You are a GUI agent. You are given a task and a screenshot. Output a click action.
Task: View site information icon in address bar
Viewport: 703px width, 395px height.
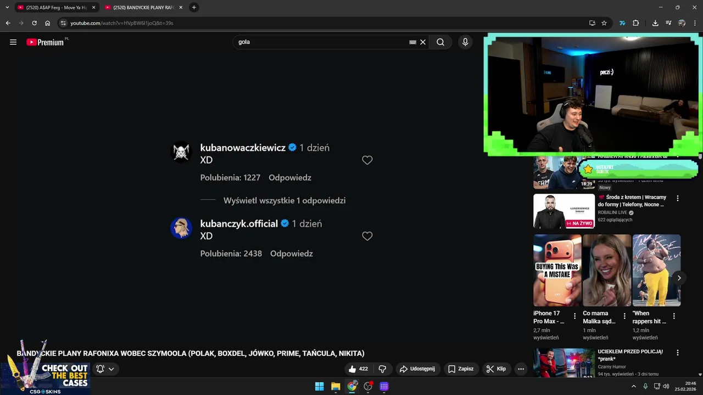(x=63, y=23)
